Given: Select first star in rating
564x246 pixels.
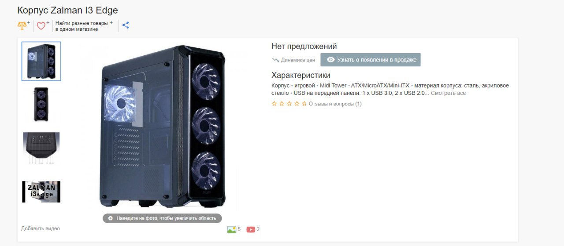Looking at the screenshot, I should click(x=275, y=104).
